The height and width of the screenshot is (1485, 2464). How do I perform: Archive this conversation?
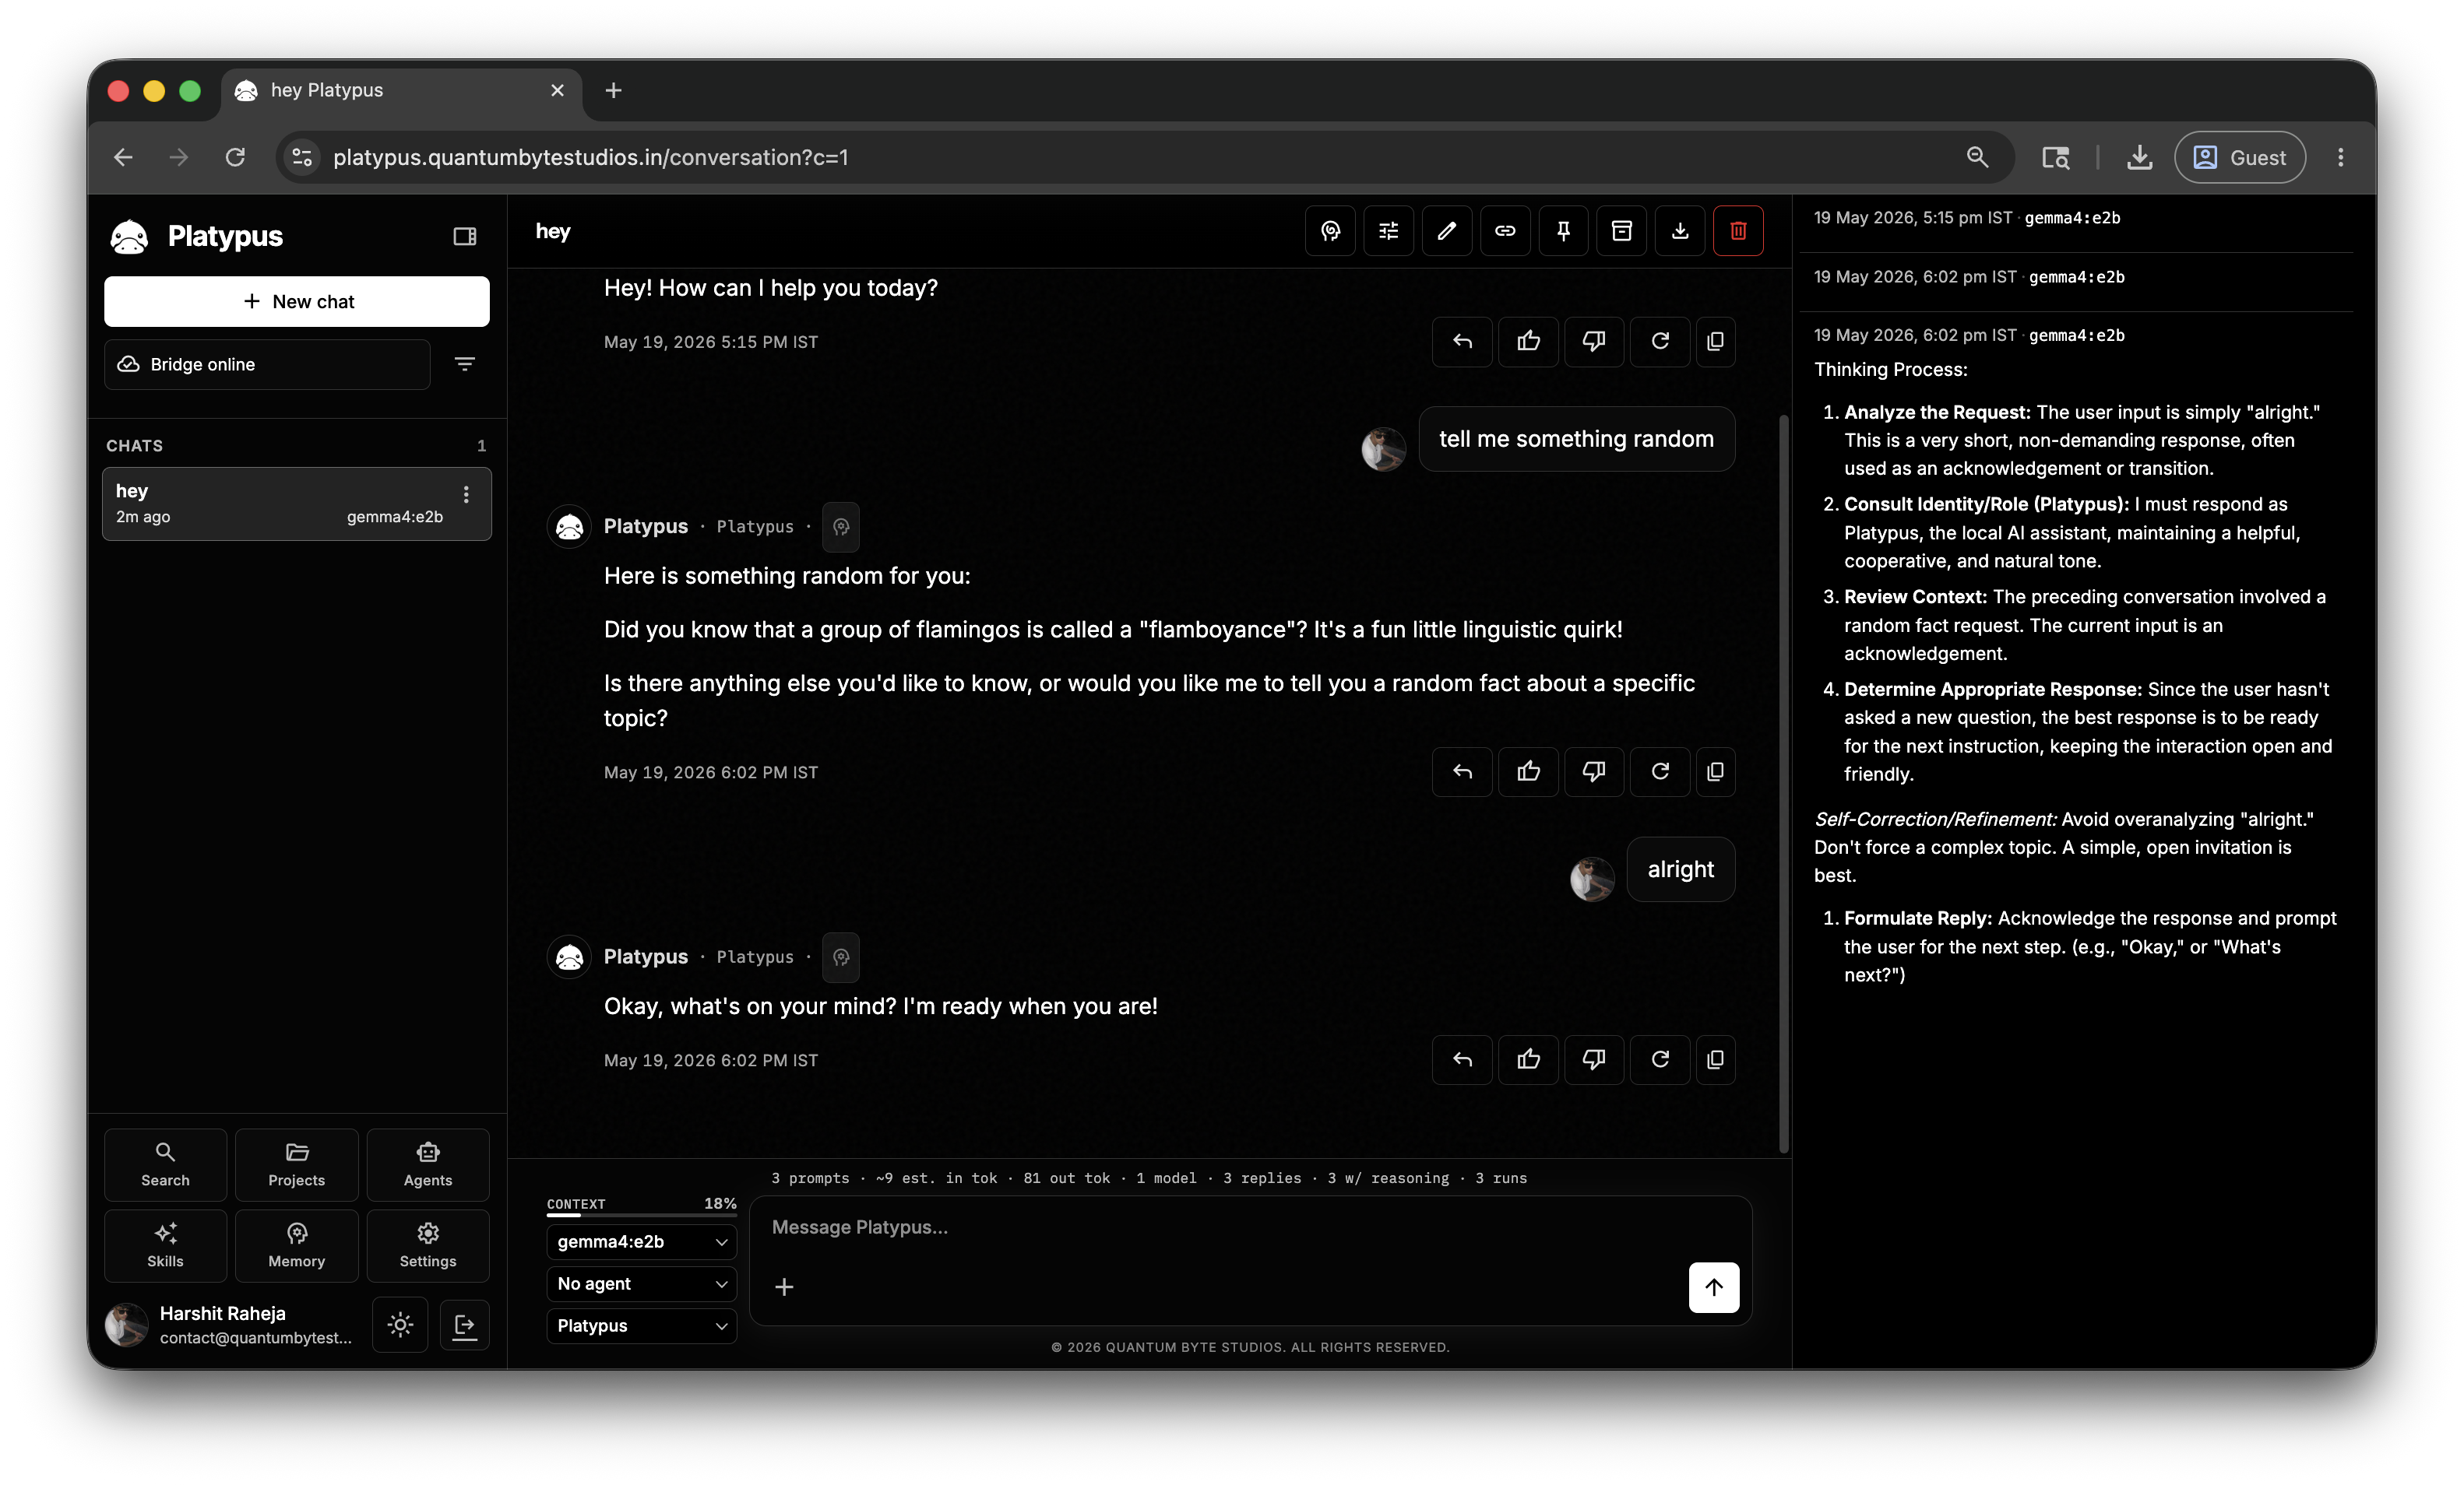1621,231
